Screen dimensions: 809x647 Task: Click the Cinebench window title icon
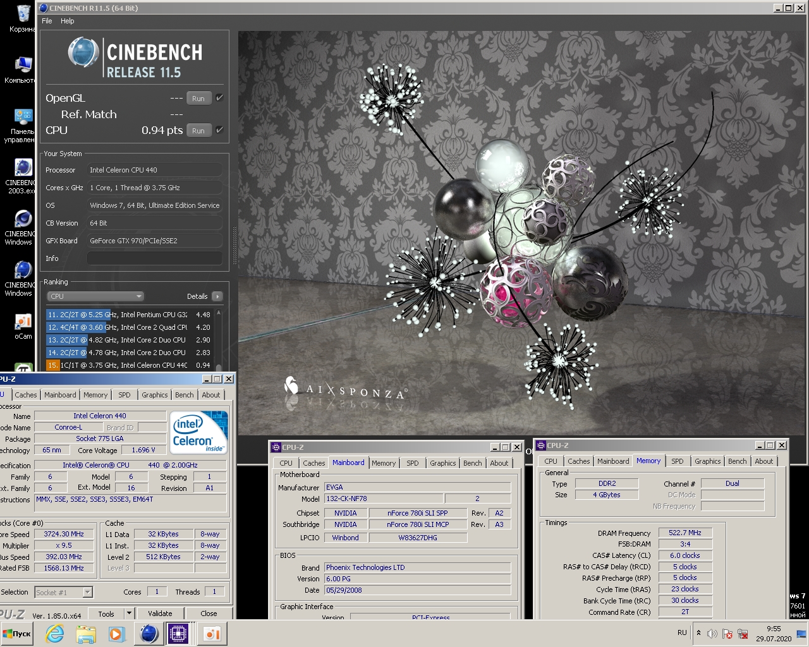tap(43, 8)
